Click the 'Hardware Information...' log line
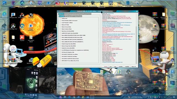This screenshot has height=99, width=177. point(107,42)
